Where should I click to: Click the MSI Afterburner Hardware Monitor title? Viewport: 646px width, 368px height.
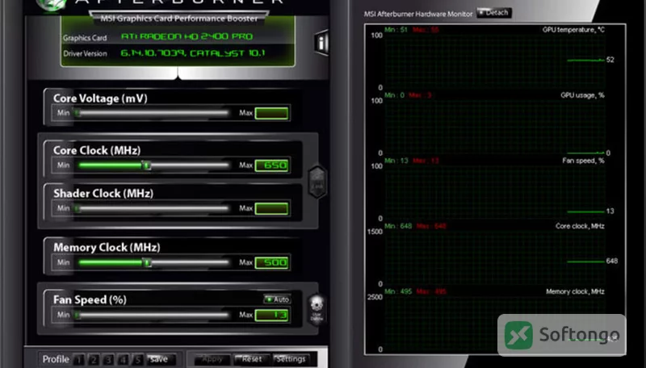(x=418, y=14)
